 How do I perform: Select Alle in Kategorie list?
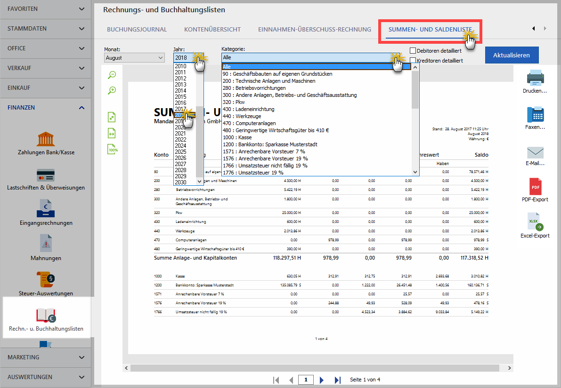pyautogui.click(x=317, y=67)
